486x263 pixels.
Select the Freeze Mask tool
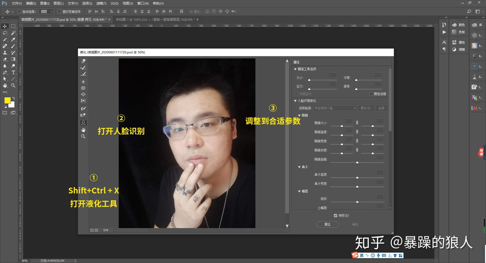83,108
